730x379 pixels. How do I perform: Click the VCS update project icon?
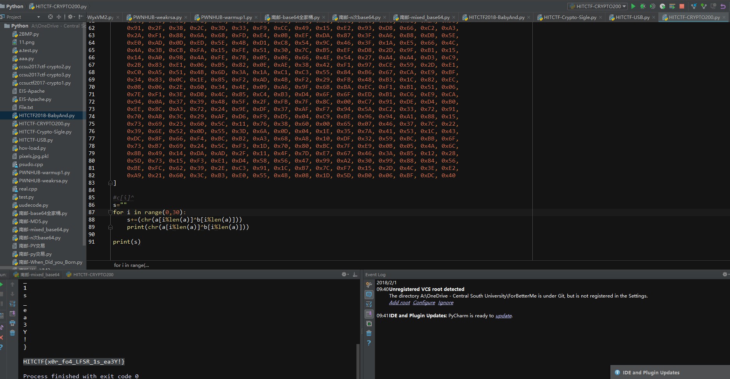pyautogui.click(x=694, y=6)
